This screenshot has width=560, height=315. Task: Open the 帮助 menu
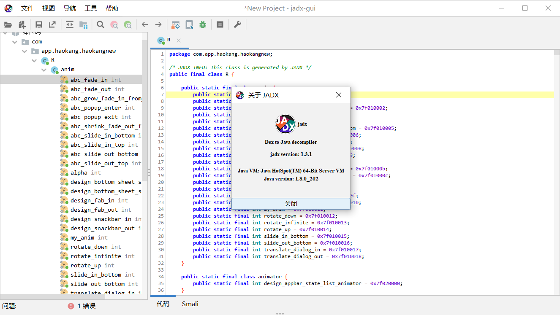pos(112,8)
